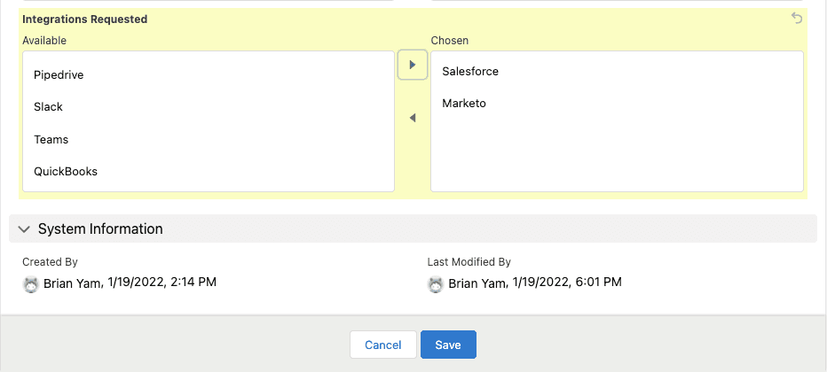Viewport: 827px width, 372px height.
Task: Click the System Information section header
Action: [100, 229]
